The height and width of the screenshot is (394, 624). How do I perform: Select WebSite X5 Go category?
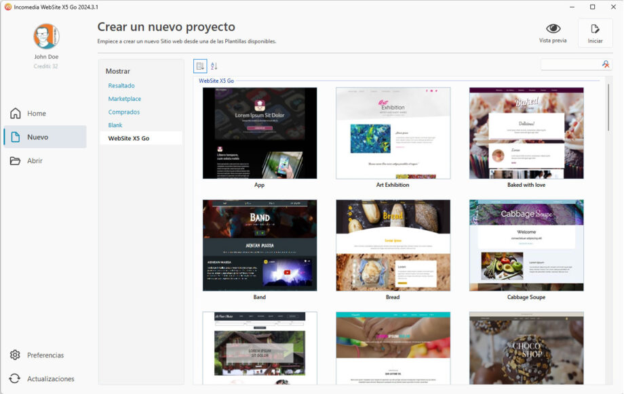pos(141,138)
